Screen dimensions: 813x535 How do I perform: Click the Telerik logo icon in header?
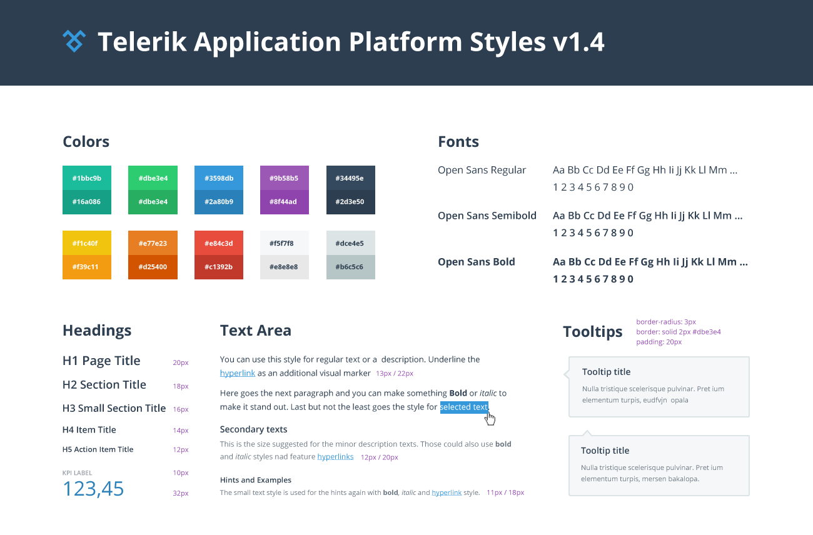pos(74,41)
